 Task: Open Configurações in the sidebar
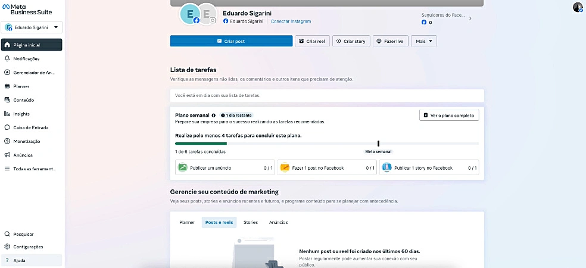[x=32, y=247]
